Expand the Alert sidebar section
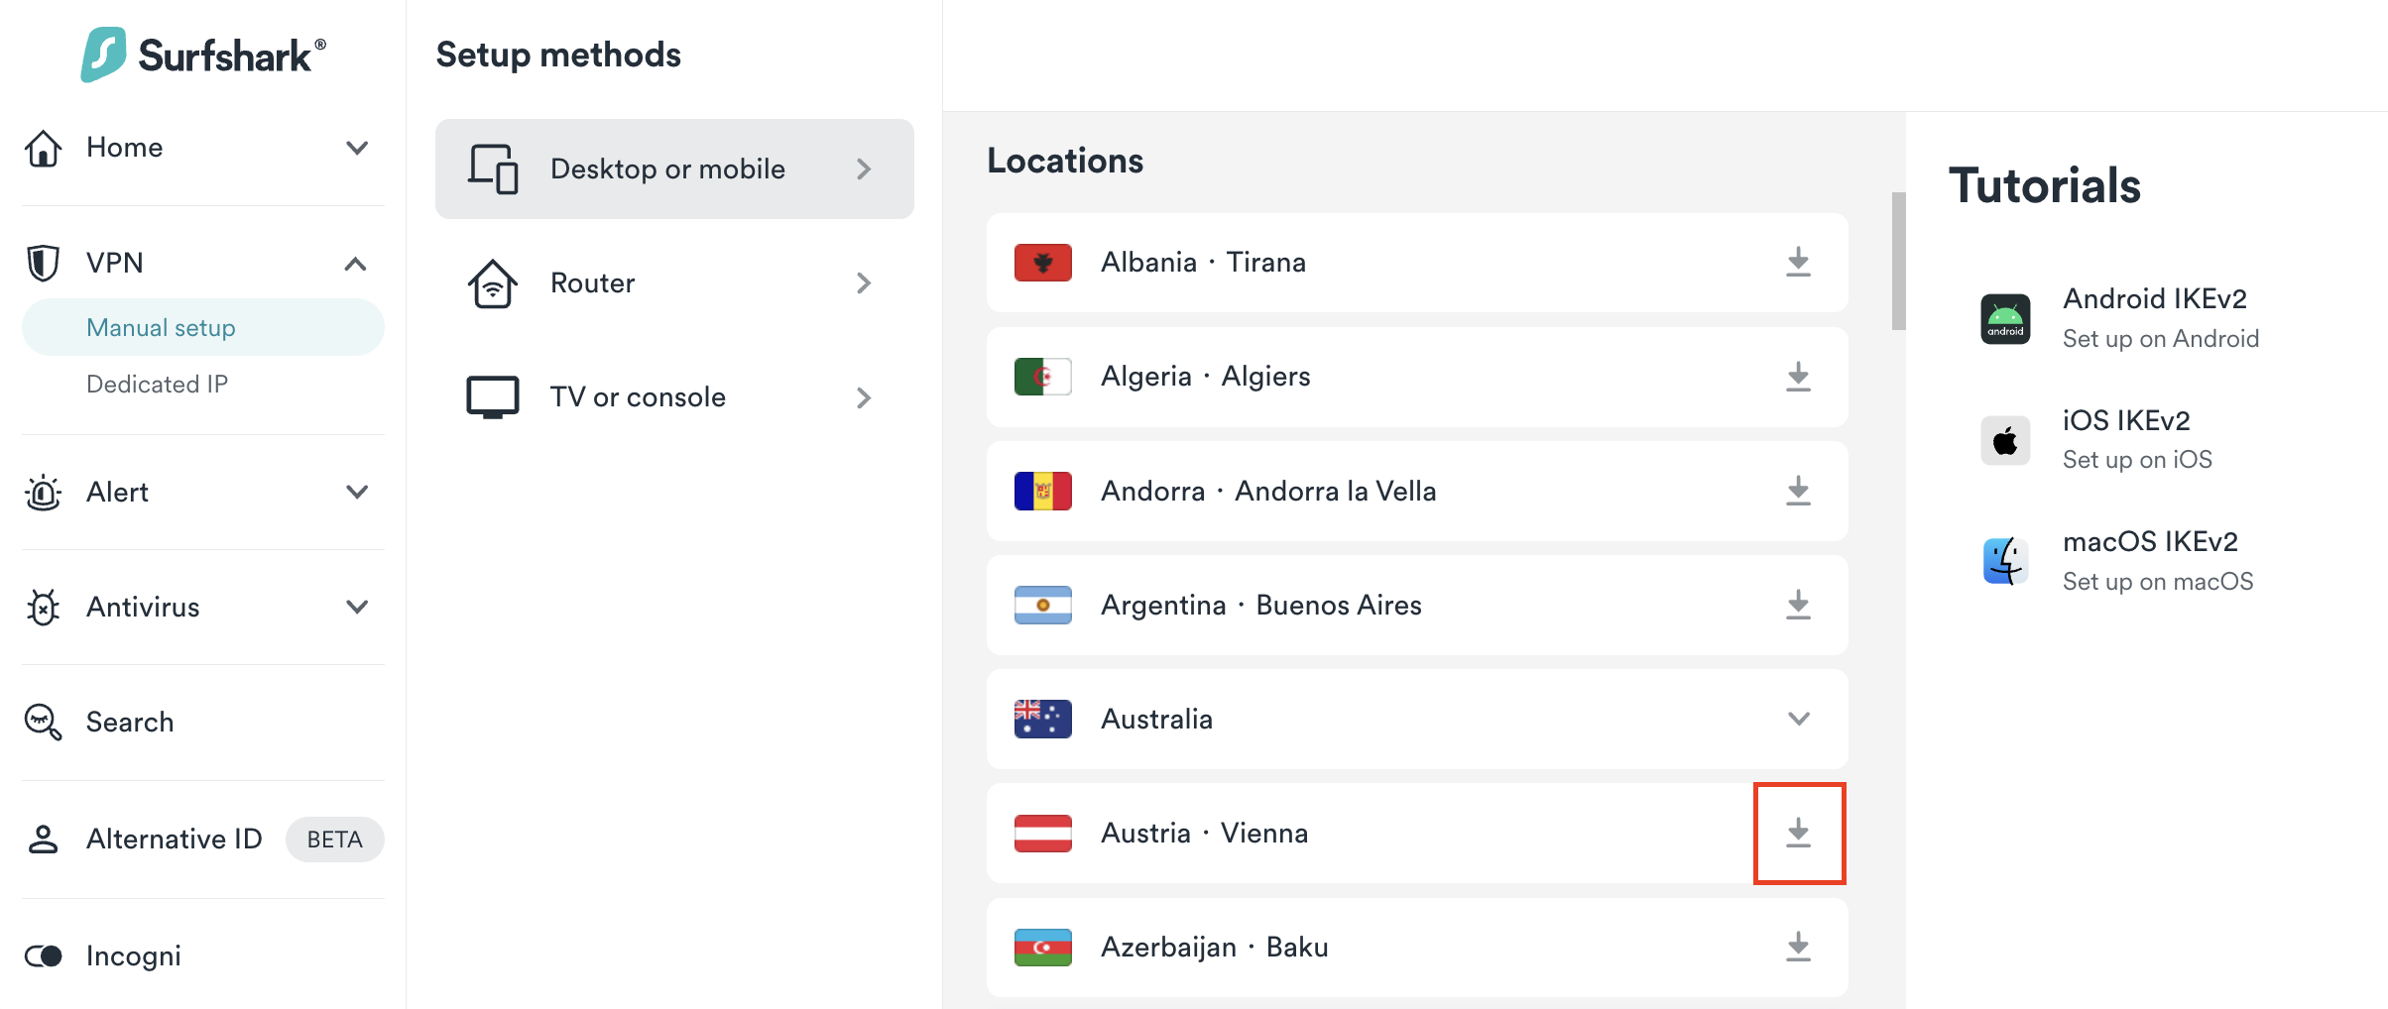This screenshot has width=2388, height=1009. 357,492
